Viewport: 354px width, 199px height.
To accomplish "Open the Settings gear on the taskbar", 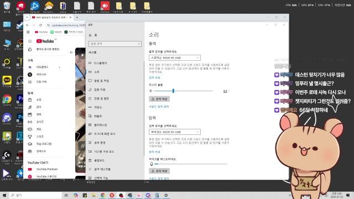I will (x=166, y=195).
